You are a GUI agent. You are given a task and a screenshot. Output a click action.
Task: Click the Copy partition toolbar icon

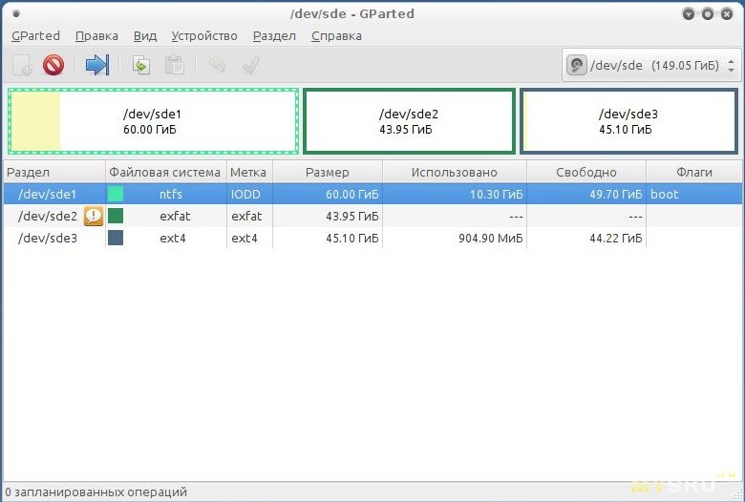pyautogui.click(x=141, y=65)
